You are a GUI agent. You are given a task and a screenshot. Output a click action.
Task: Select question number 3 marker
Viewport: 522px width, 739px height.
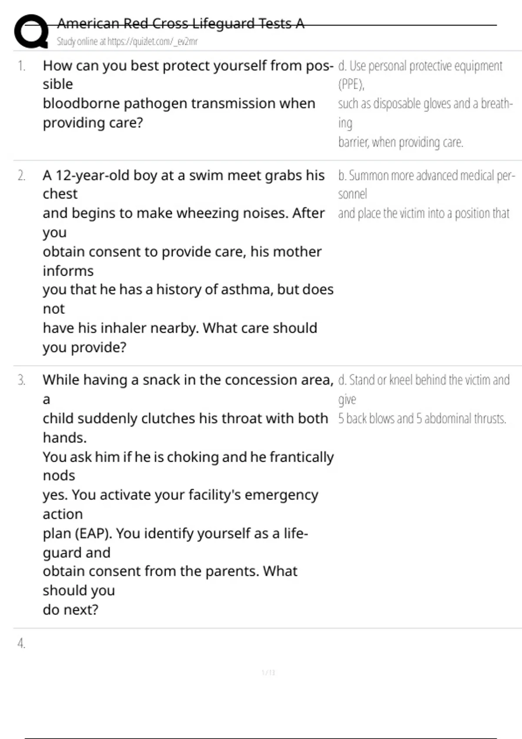(x=21, y=380)
